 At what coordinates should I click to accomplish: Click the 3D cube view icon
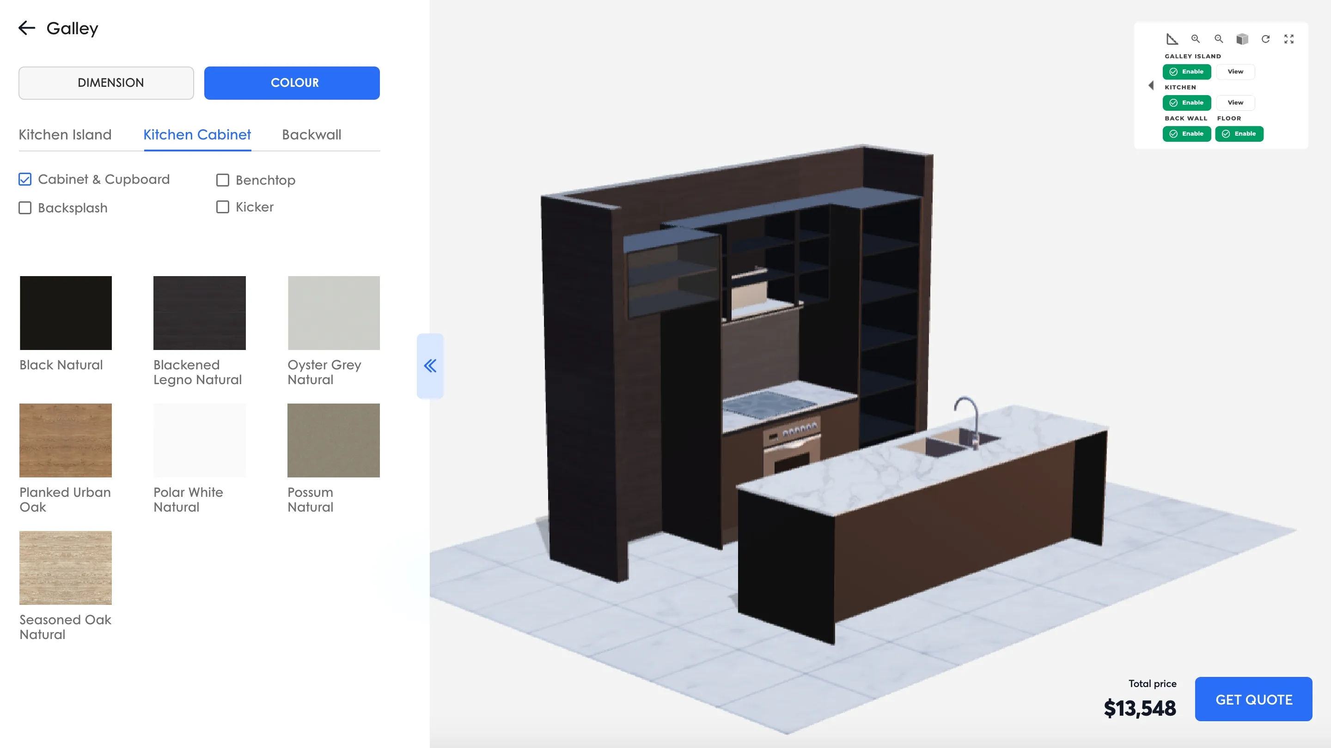point(1242,39)
